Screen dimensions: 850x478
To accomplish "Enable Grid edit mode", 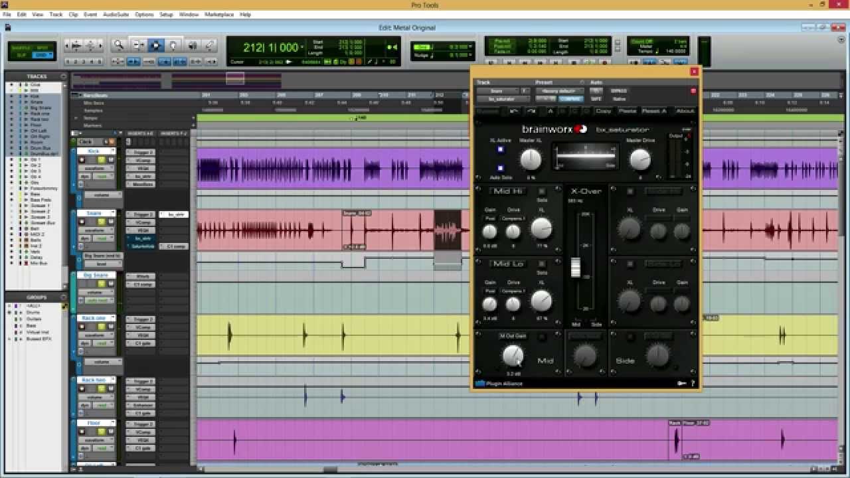I will pos(41,56).
